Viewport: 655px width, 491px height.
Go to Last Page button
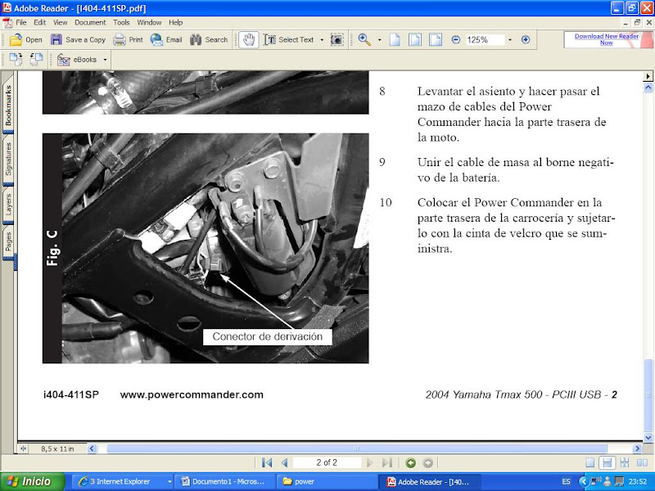pos(387,462)
